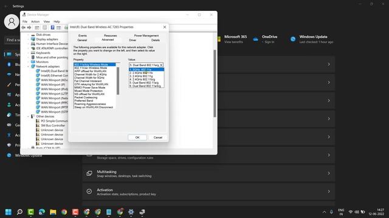Click the Multitasking row icon in Settings
This screenshot has height=218, width=389.
(89, 173)
